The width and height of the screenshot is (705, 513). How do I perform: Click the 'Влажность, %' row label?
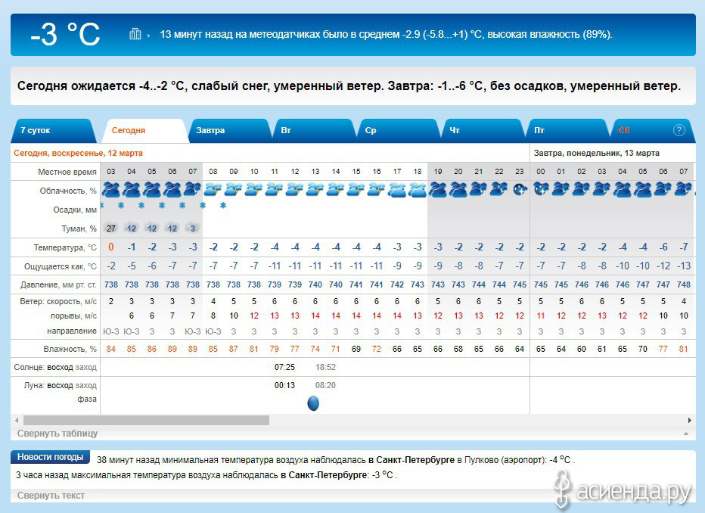(70, 349)
